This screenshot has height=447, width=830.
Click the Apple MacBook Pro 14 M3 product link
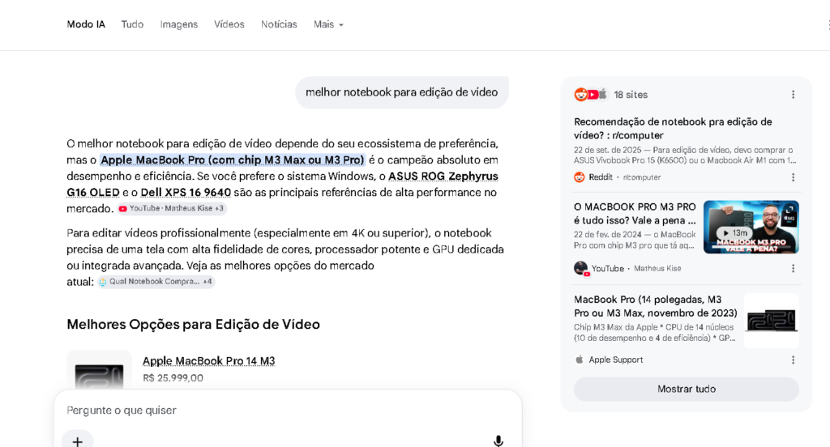[x=208, y=361]
